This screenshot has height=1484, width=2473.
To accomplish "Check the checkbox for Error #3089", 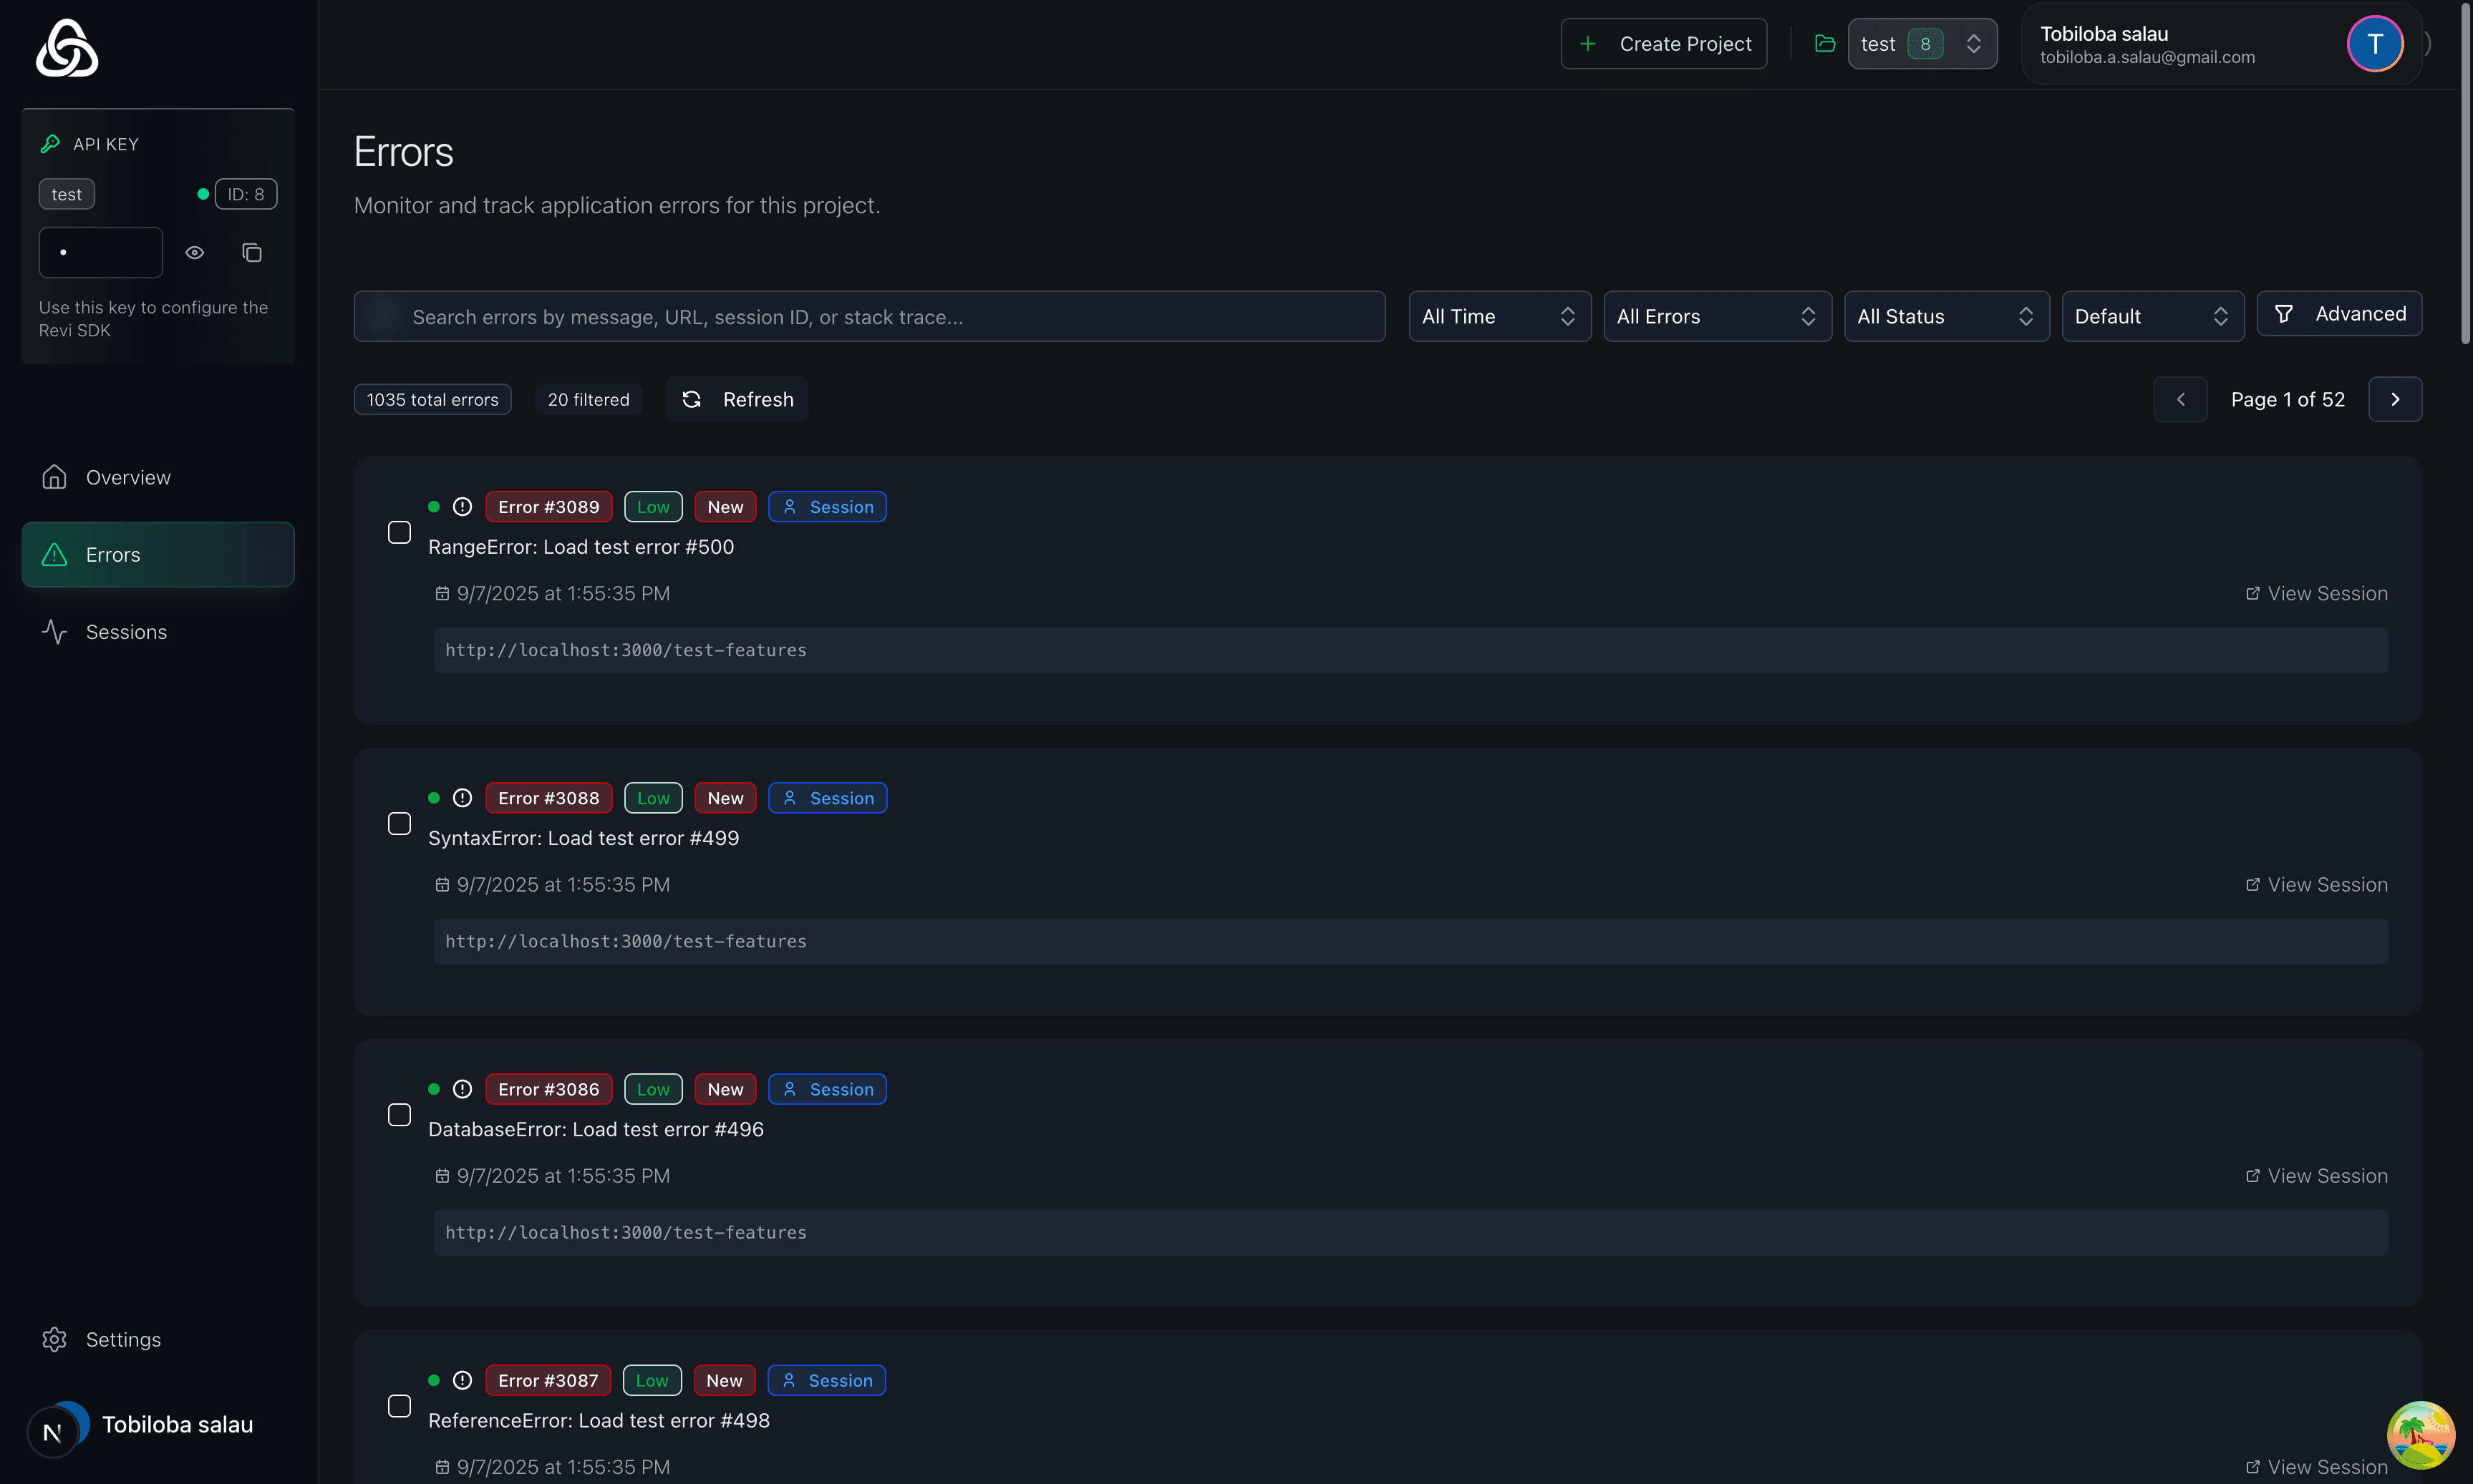I will pos(400,532).
